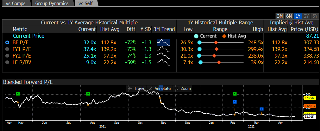This screenshot has height=131, width=320.
Task: Choose the LF P/BV metric radio button
Action: [7, 62]
